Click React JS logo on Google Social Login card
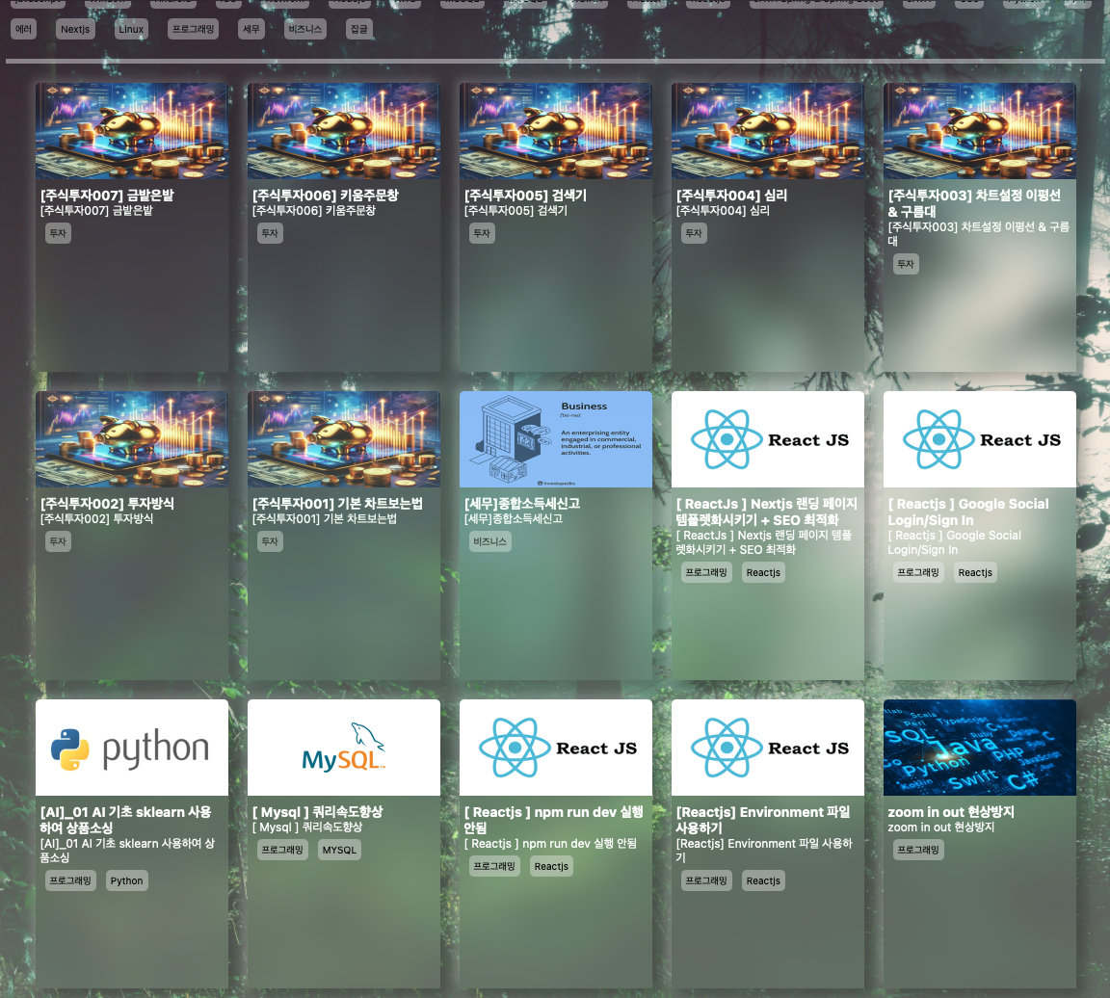Image resolution: width=1110 pixels, height=998 pixels. pos(980,439)
